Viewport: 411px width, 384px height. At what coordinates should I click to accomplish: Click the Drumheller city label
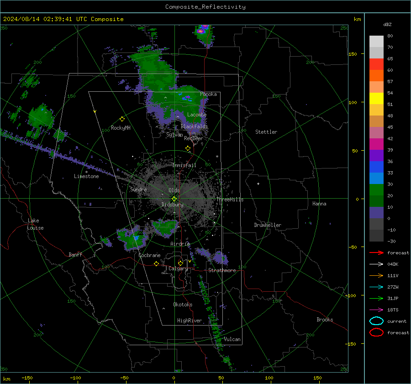(268, 225)
